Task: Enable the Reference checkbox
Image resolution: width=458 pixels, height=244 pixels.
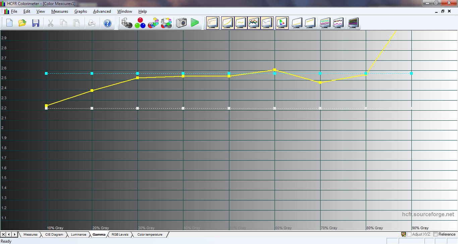Action: [436, 234]
